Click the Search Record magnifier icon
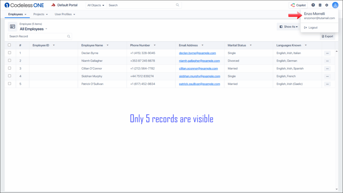Image resolution: width=343 pixels, height=193 pixels. coord(69,36)
